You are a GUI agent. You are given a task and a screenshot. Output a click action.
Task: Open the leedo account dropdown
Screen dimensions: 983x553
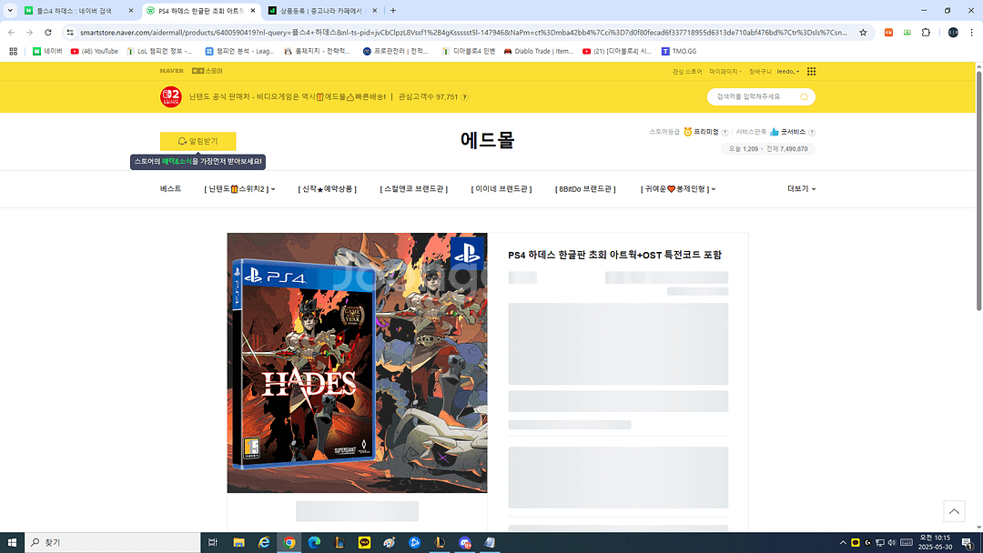point(788,72)
